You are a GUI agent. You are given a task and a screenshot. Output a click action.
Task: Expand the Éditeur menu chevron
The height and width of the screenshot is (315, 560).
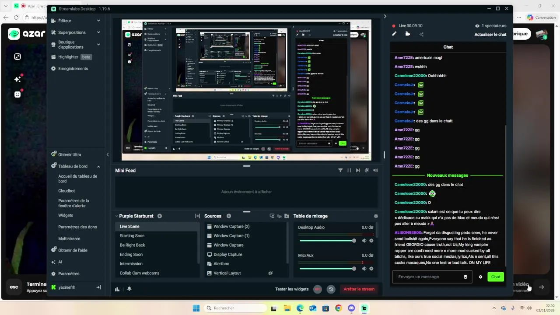point(98,21)
